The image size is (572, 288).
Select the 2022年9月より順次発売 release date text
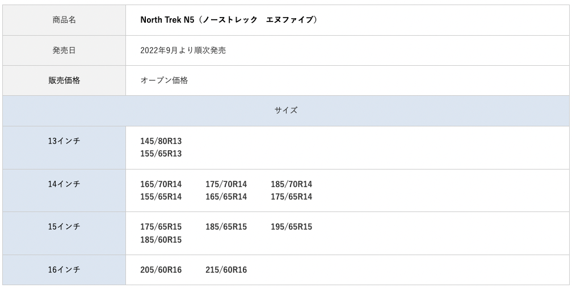[183, 50]
